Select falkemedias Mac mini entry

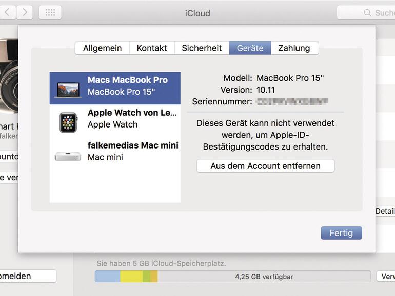click(x=115, y=154)
